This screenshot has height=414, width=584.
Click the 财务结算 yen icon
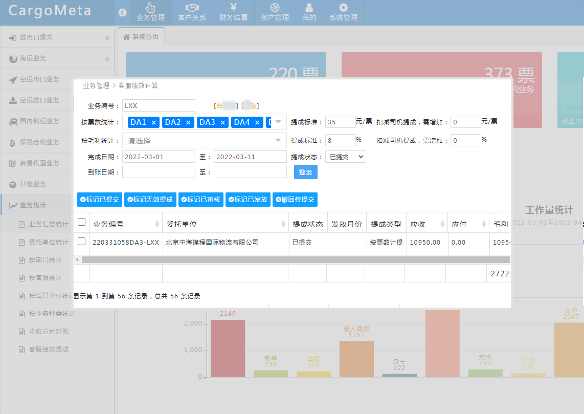pyautogui.click(x=233, y=8)
